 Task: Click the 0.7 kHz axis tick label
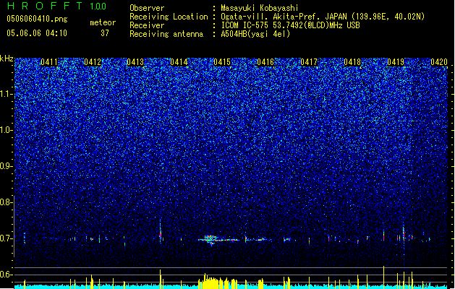pyautogui.click(x=6, y=238)
